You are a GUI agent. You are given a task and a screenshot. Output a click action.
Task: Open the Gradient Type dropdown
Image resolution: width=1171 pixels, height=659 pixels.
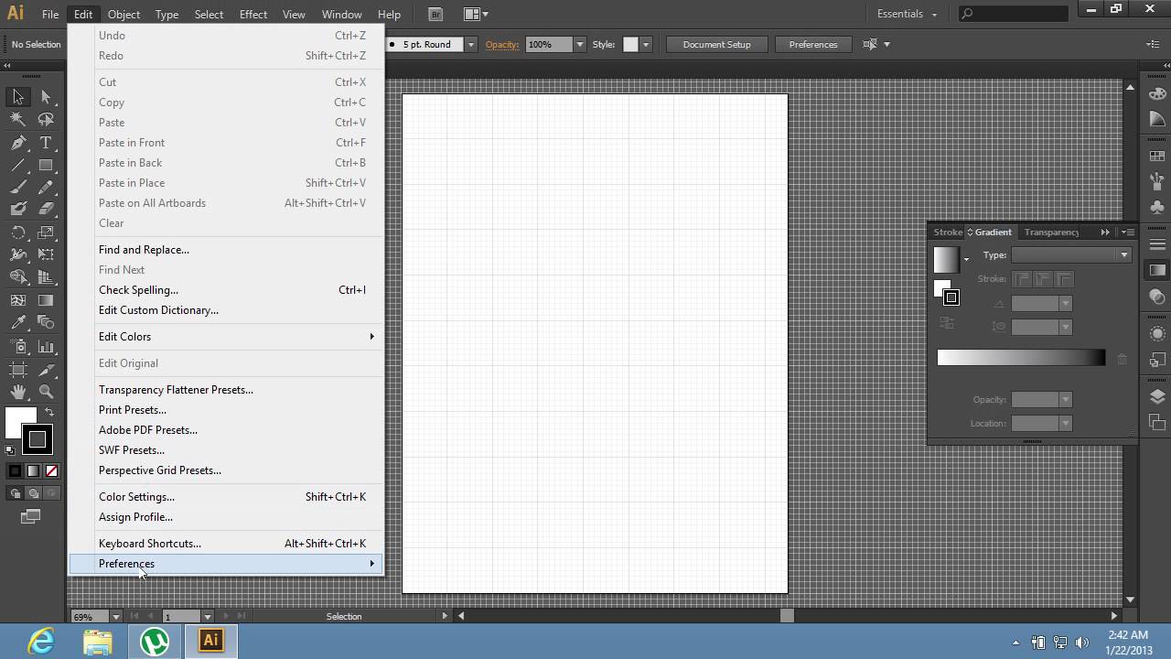pyautogui.click(x=1071, y=255)
